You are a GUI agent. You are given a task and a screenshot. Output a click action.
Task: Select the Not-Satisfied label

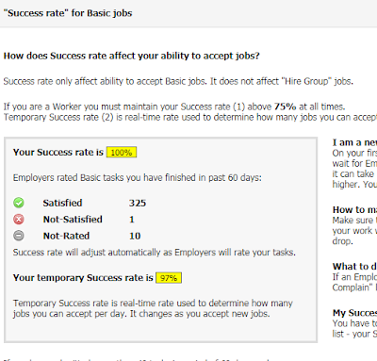(x=73, y=220)
